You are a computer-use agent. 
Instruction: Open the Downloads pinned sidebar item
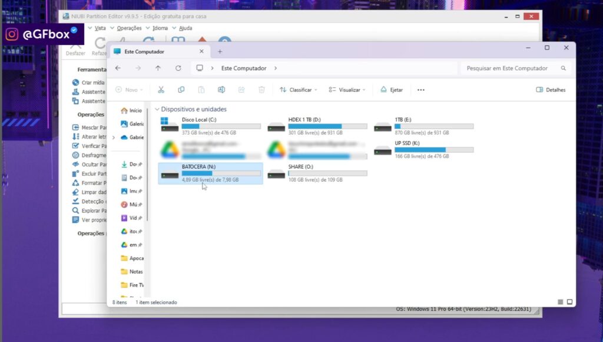coord(131,164)
